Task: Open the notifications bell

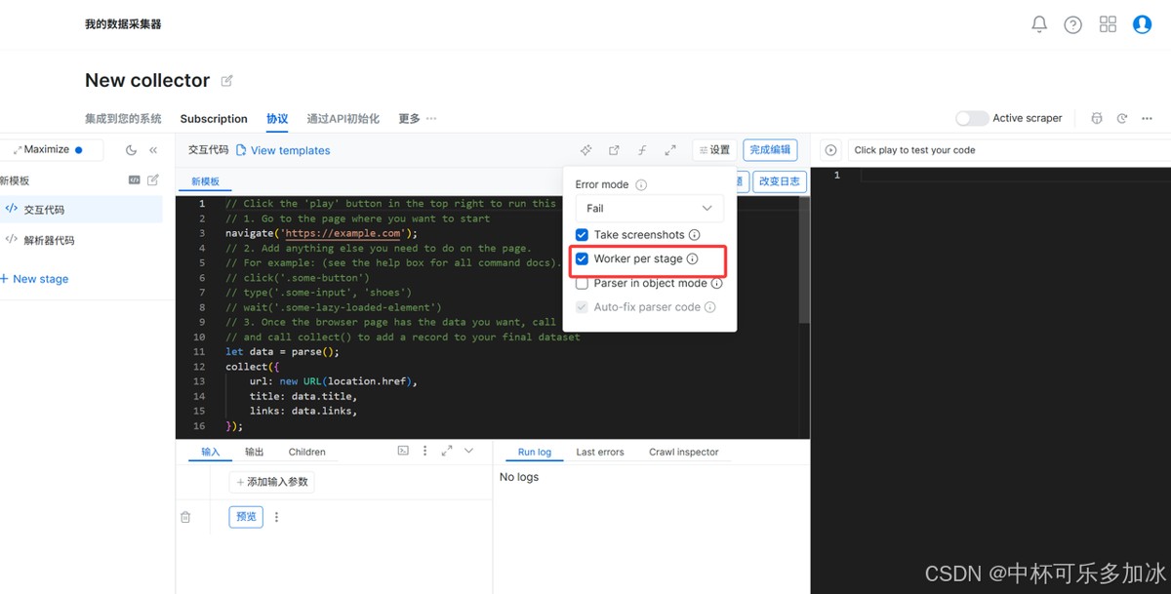Action: pyautogui.click(x=1039, y=24)
